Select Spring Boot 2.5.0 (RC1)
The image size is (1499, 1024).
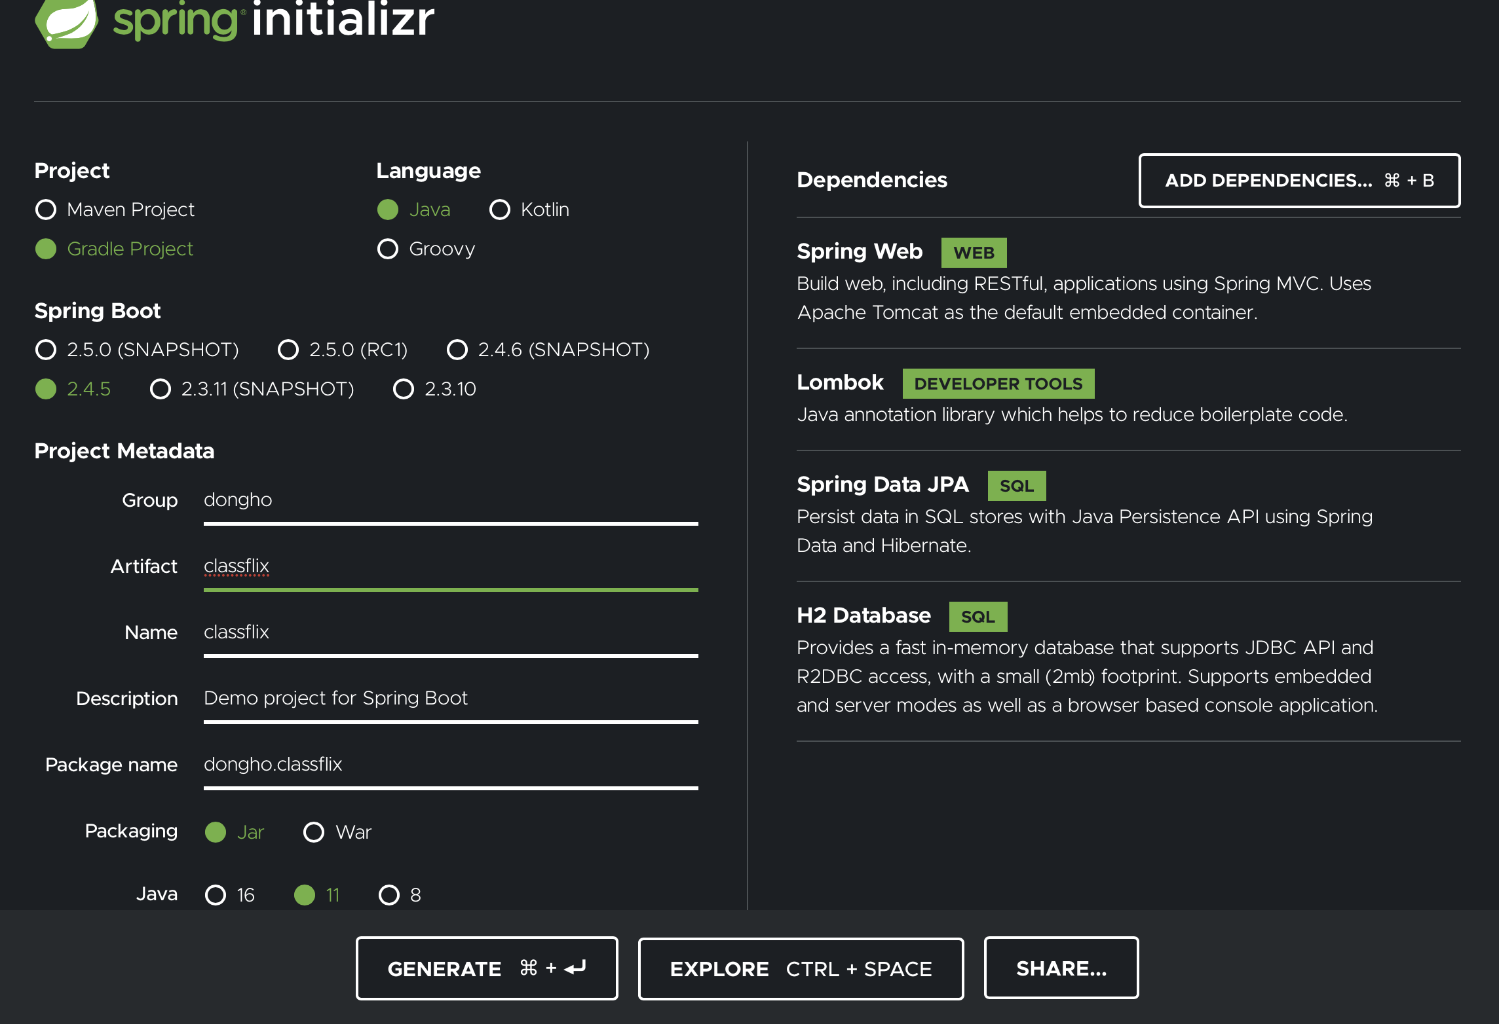[x=288, y=350]
